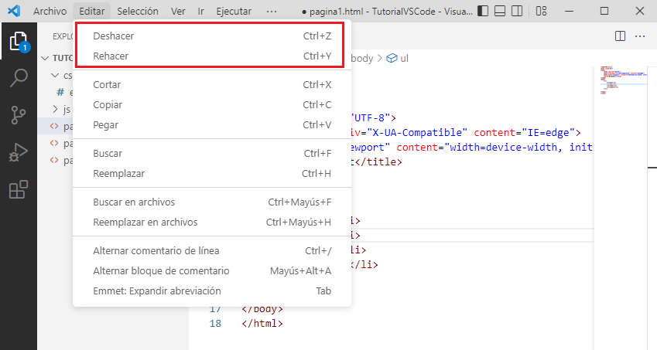657x350 pixels.
Task: Collapse the css folder chevron
Action: pyautogui.click(x=55, y=75)
